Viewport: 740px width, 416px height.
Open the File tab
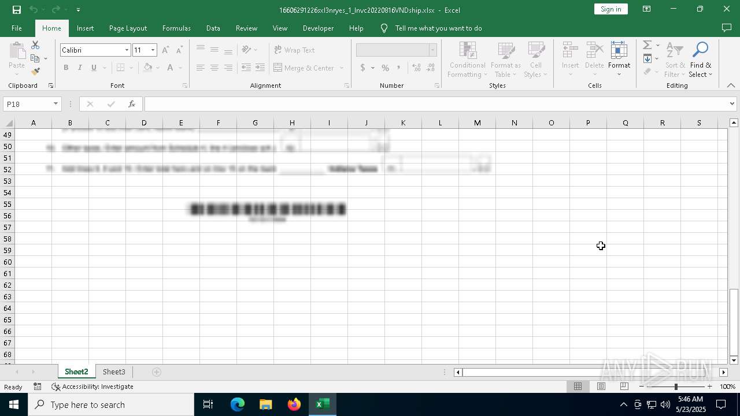pos(17,28)
